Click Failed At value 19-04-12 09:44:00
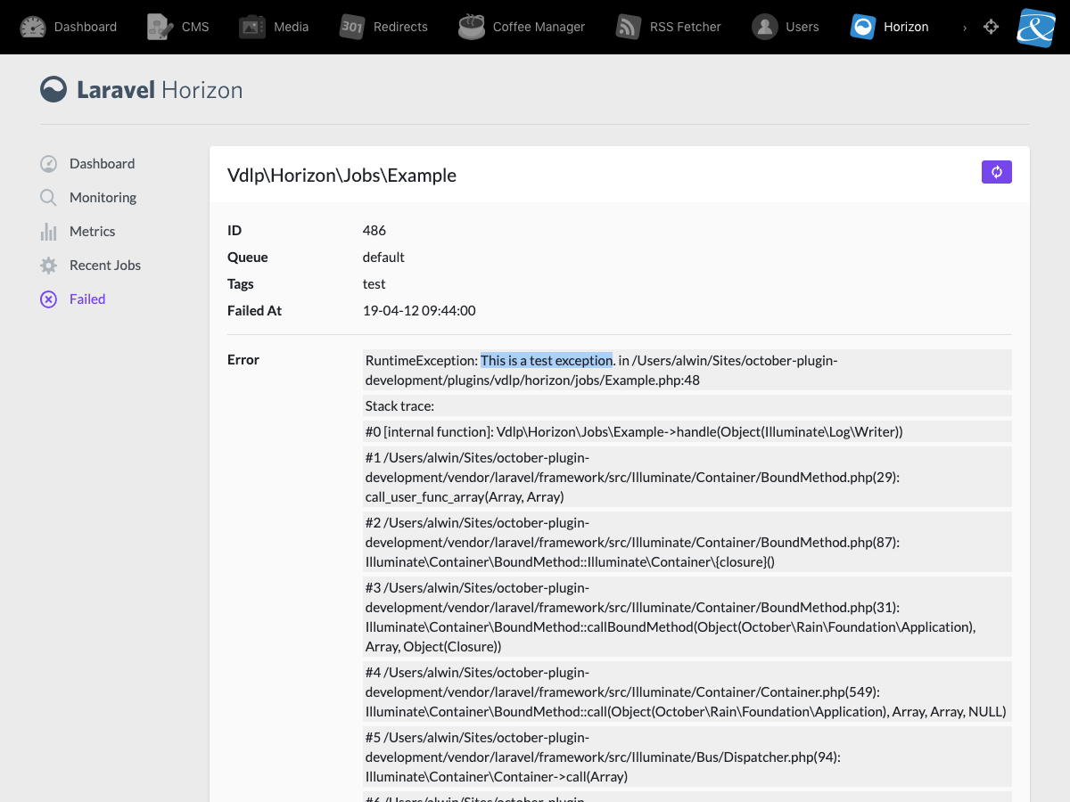Image resolution: width=1070 pixels, height=802 pixels. click(x=419, y=311)
